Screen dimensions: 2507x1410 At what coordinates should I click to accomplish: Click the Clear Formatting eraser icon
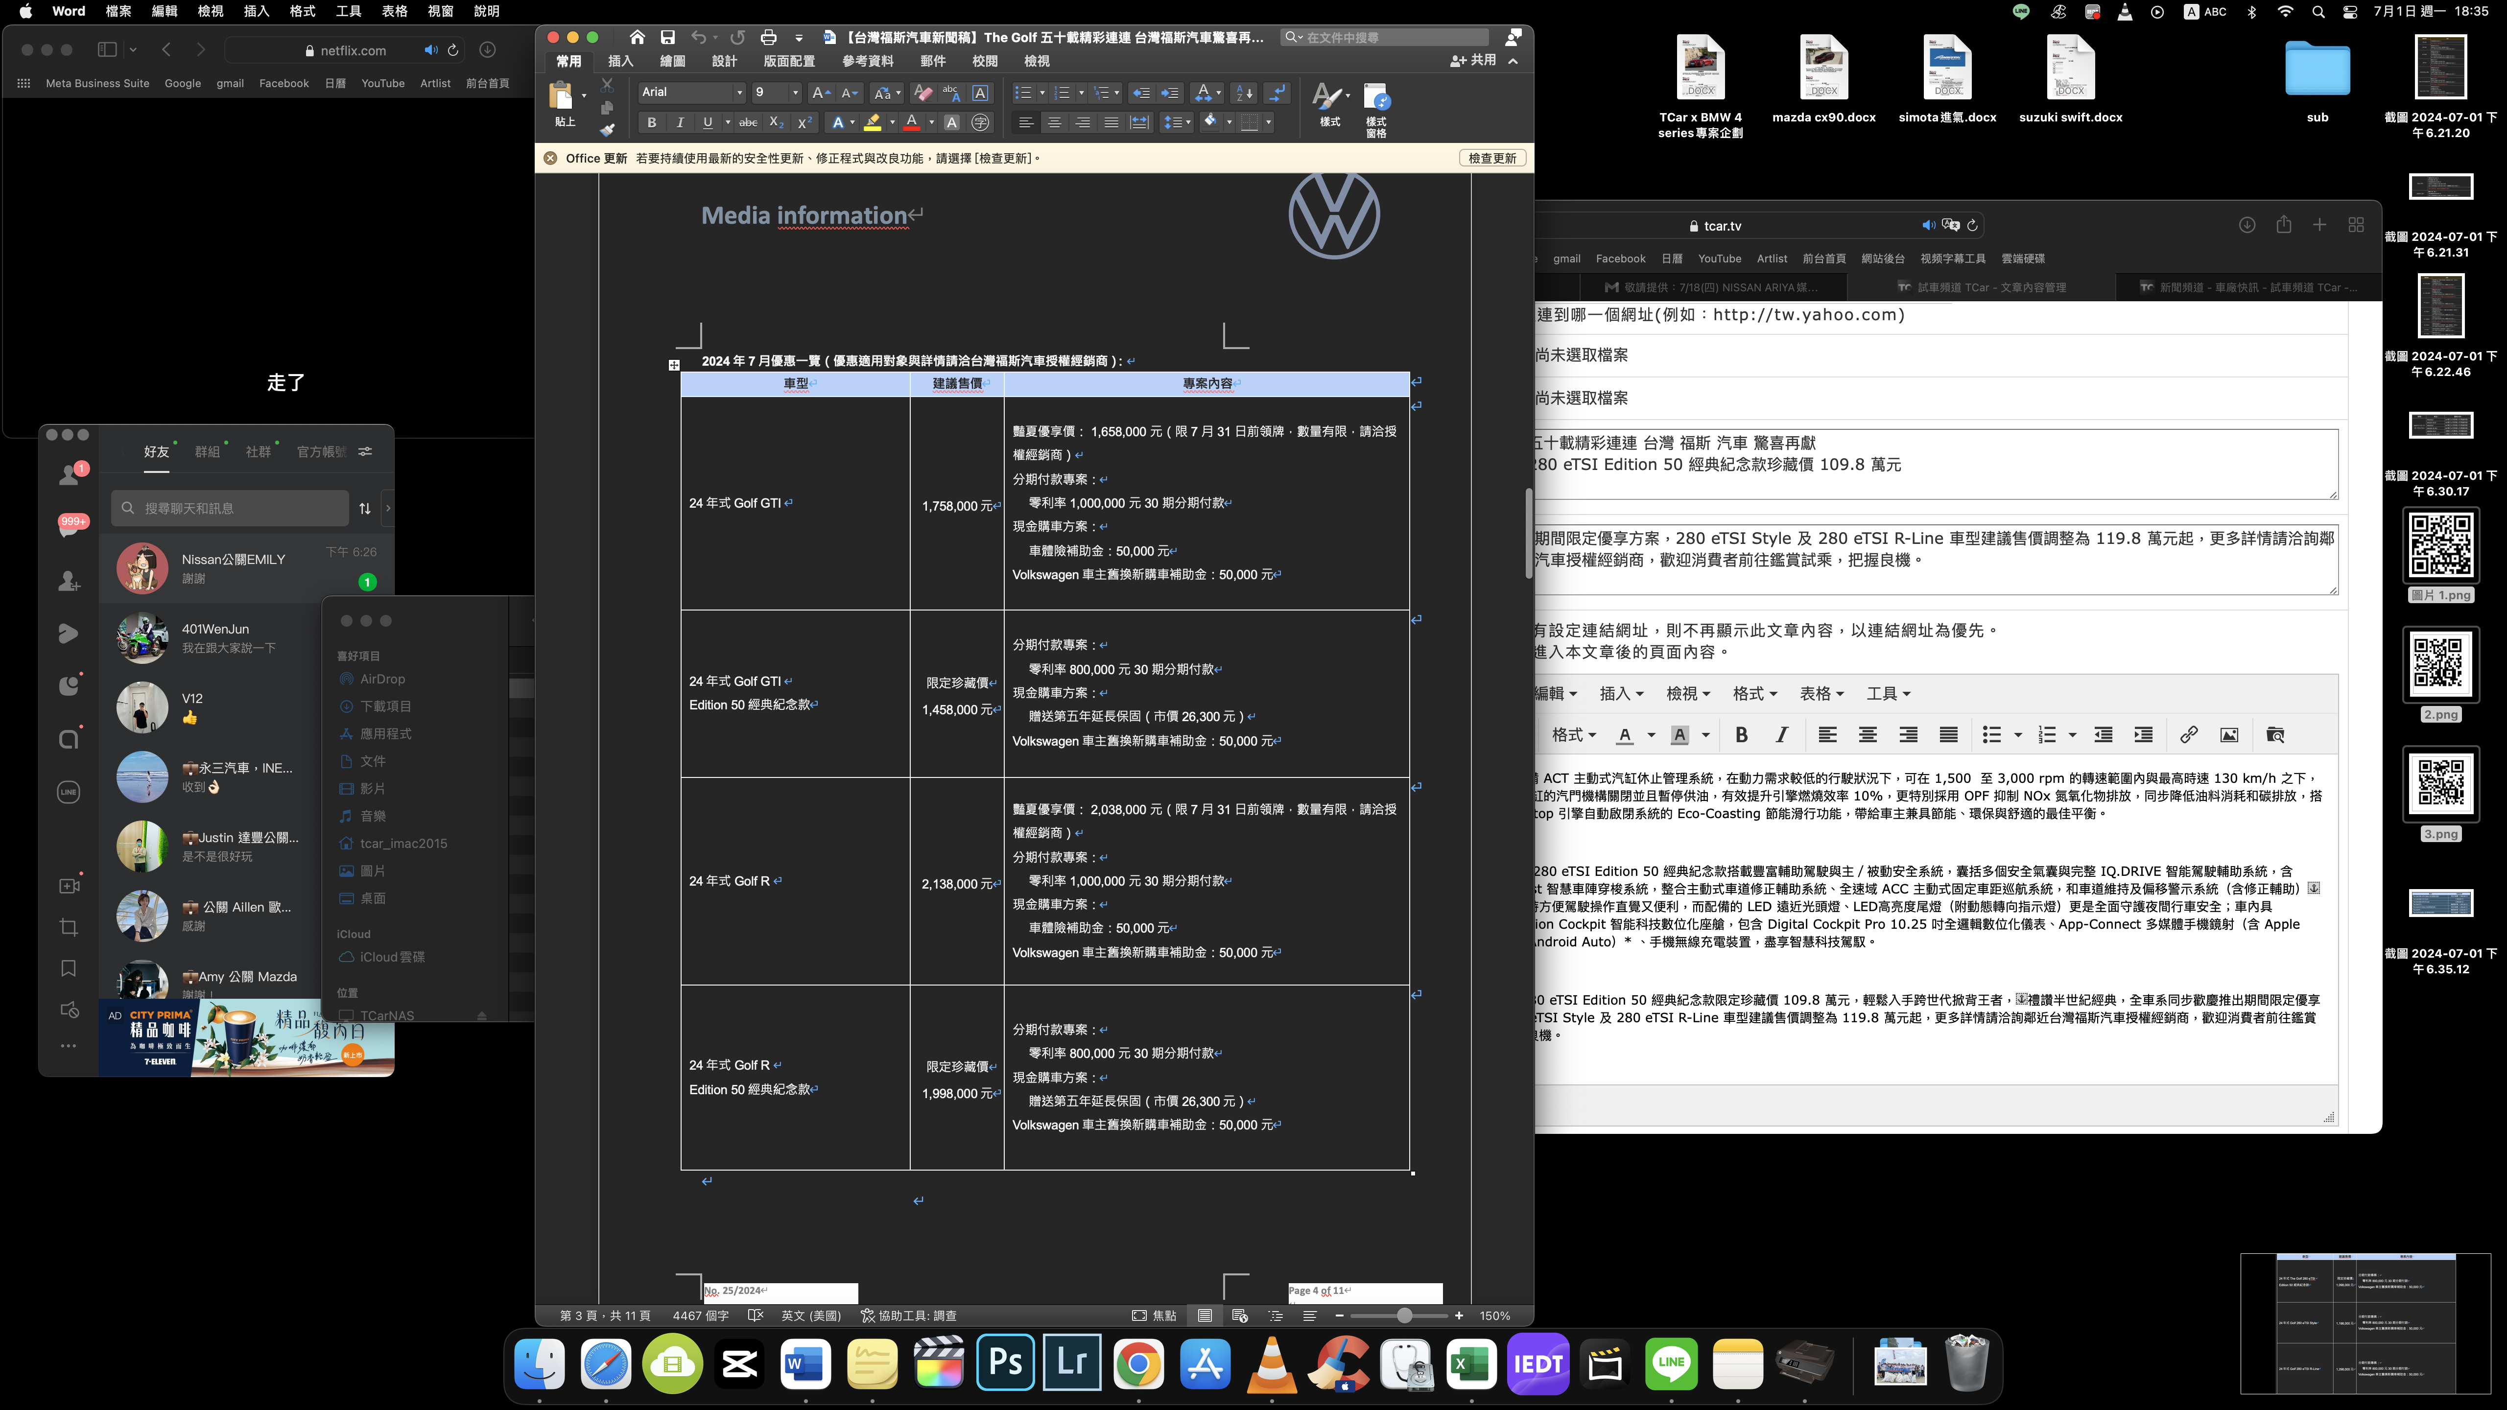click(x=922, y=94)
